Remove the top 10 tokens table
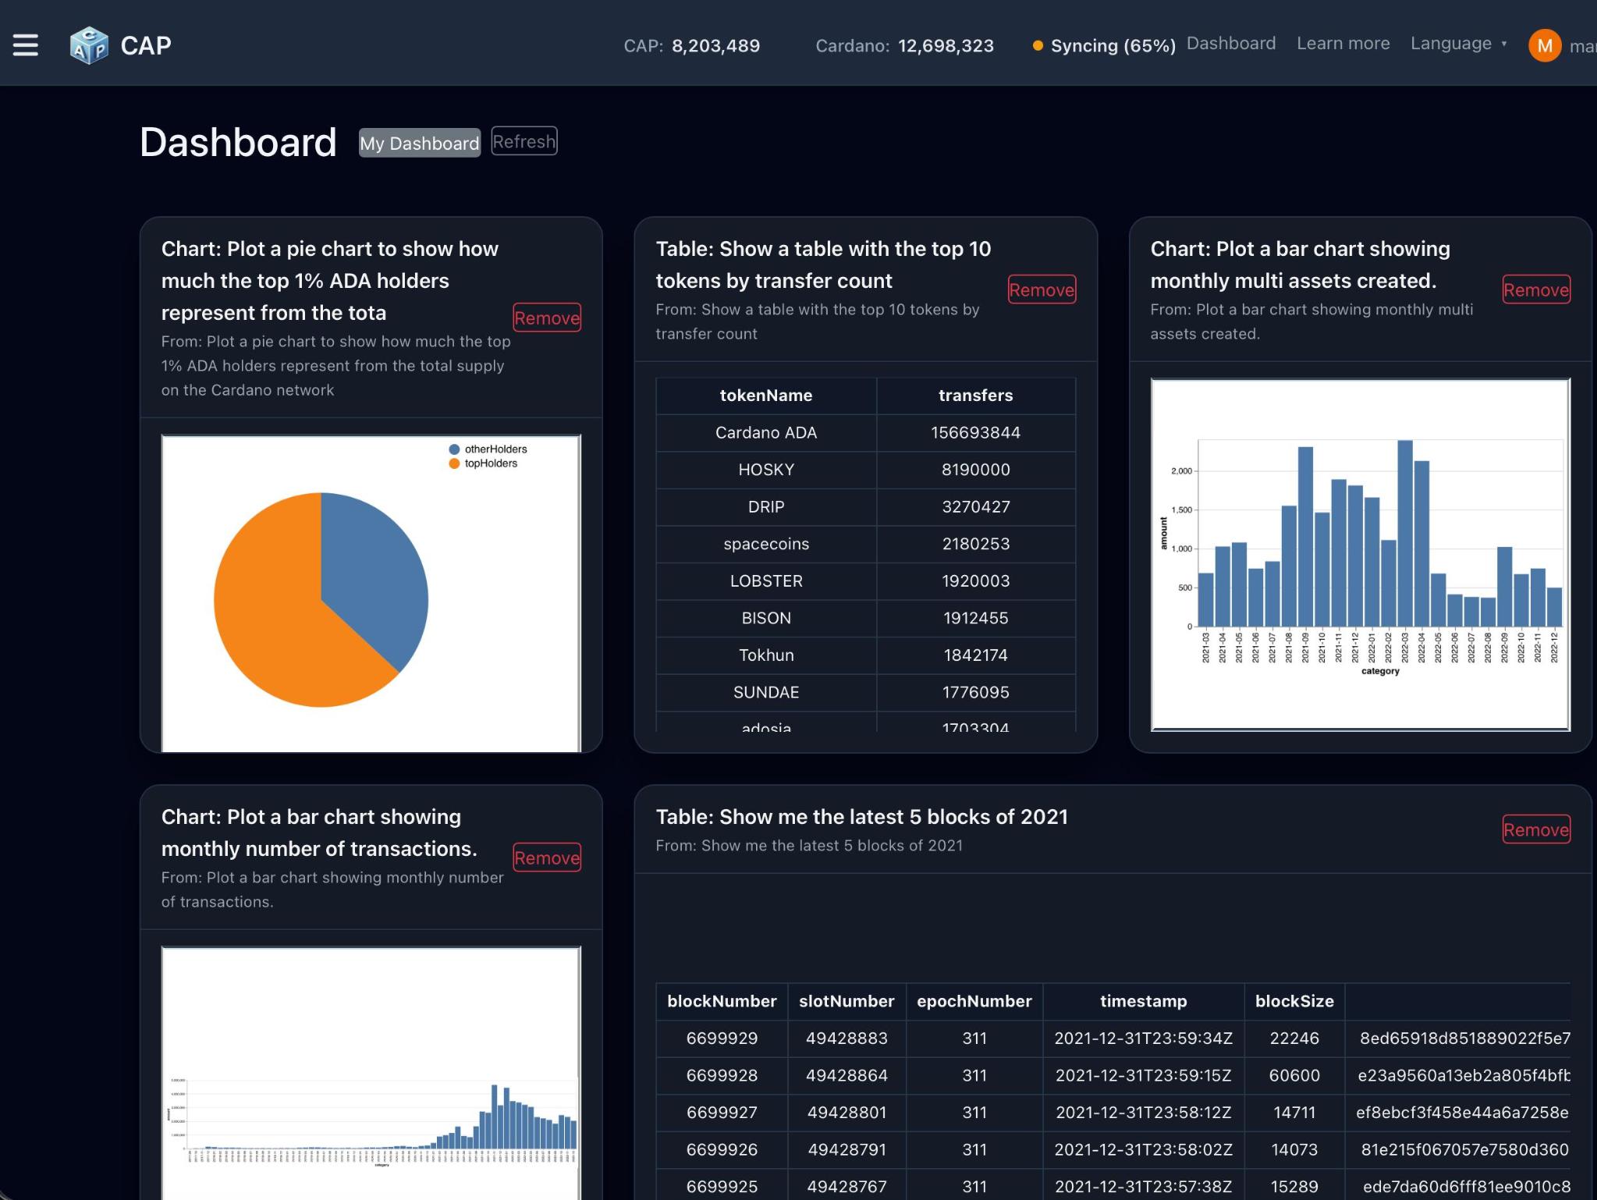This screenshot has width=1597, height=1200. (1042, 289)
